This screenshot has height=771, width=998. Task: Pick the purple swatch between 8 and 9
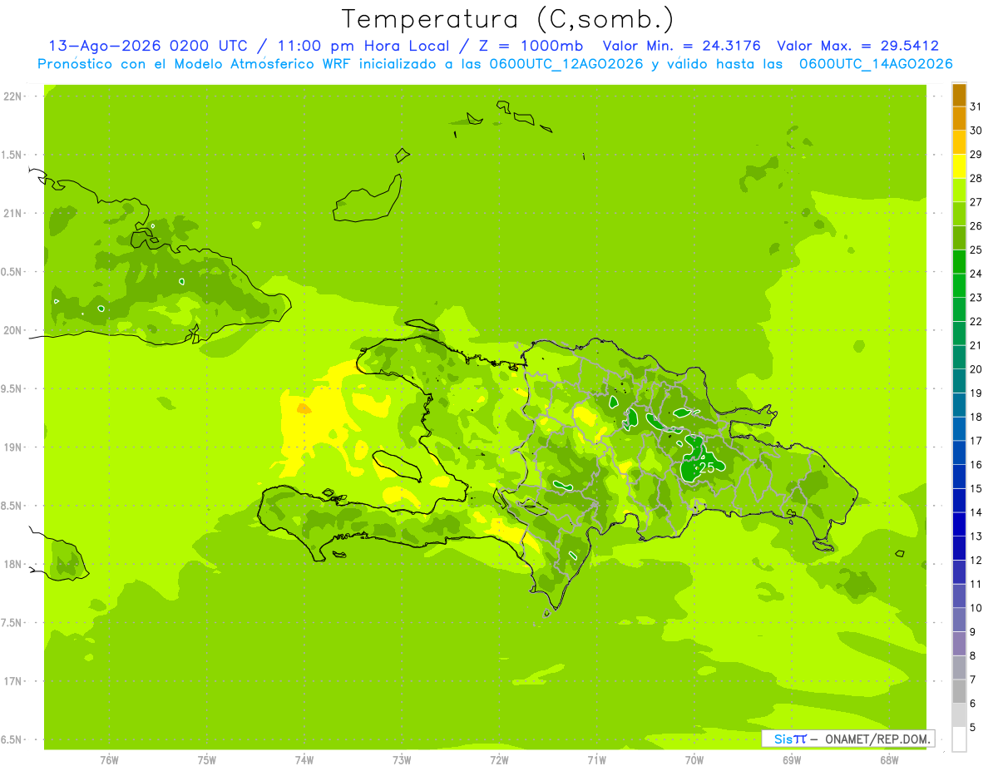coord(959,645)
